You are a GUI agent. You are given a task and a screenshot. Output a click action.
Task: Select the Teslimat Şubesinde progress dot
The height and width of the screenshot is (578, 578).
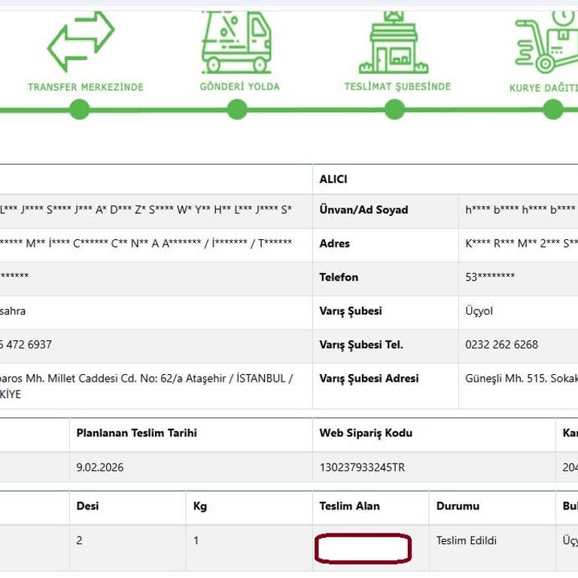394,109
